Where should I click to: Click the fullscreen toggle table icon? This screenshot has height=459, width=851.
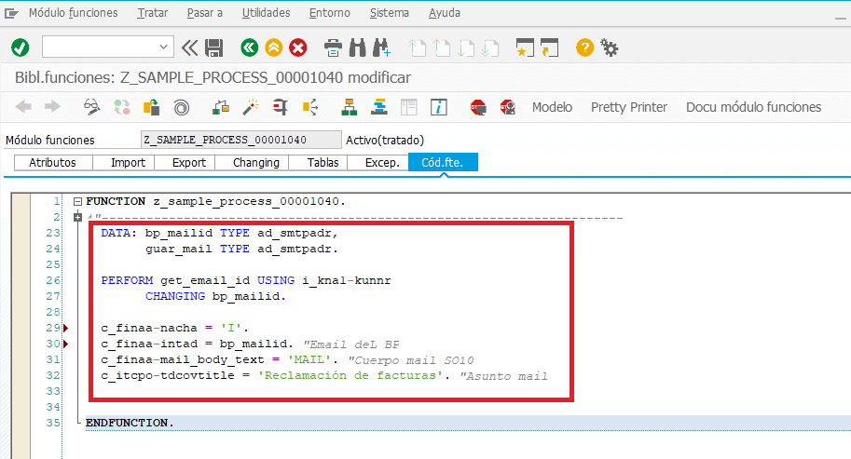click(408, 107)
